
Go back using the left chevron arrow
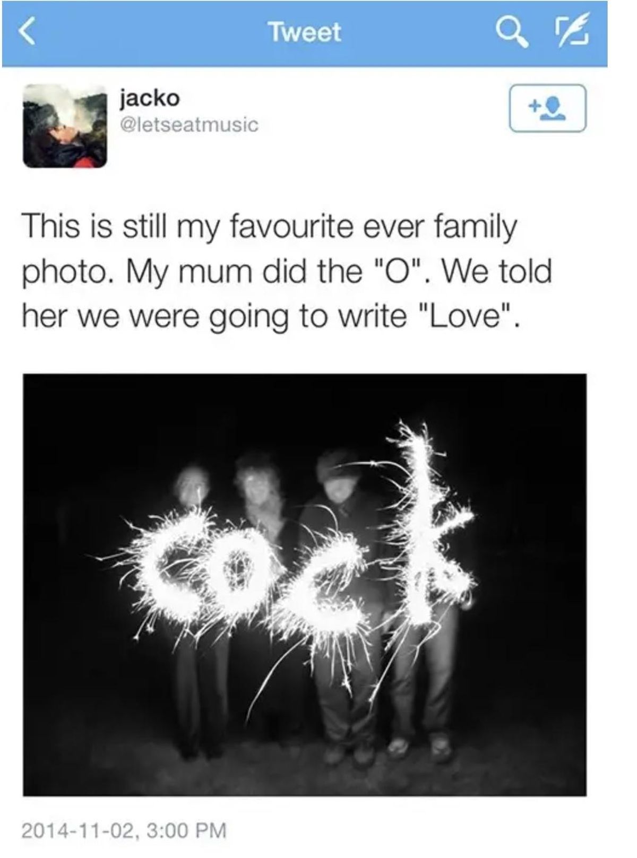(x=27, y=33)
